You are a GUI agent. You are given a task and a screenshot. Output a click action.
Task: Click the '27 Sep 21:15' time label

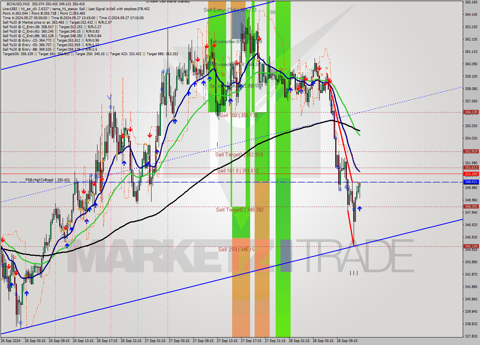275,341
